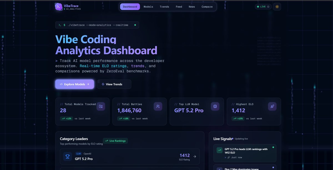Screen dimensions: 333x170
Task: Click the +12% trend badge
Action: pyautogui.click(x=66, y=119)
